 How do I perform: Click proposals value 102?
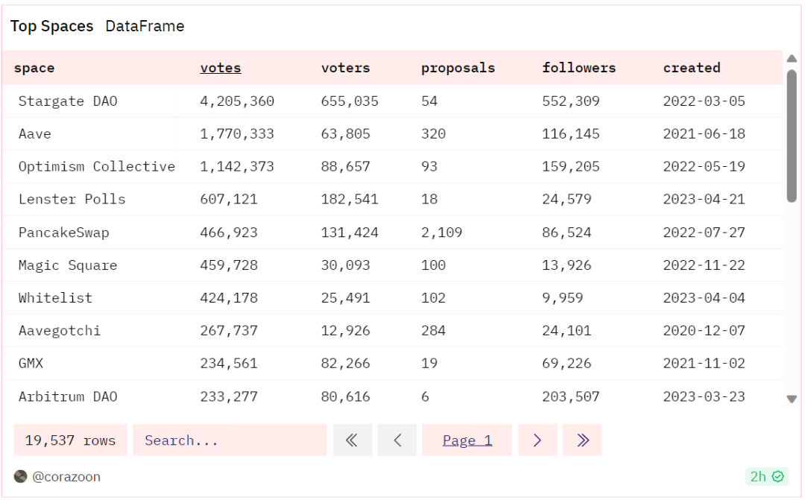click(433, 298)
